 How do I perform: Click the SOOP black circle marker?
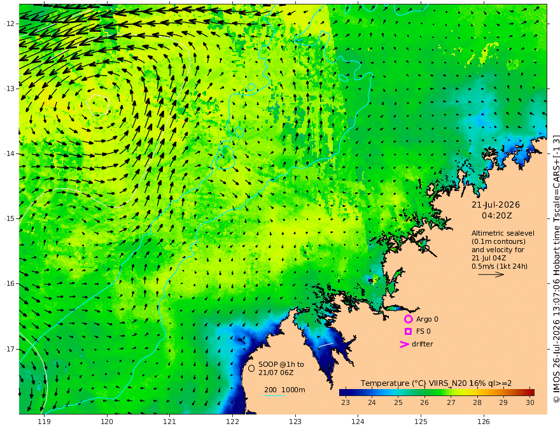[x=251, y=368]
